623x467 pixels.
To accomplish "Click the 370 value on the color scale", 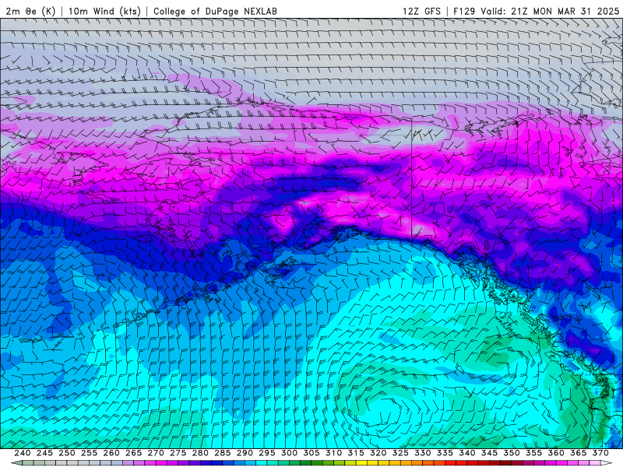I will tap(600, 453).
